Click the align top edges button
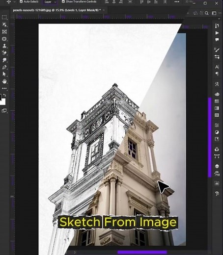 pos(142,1)
